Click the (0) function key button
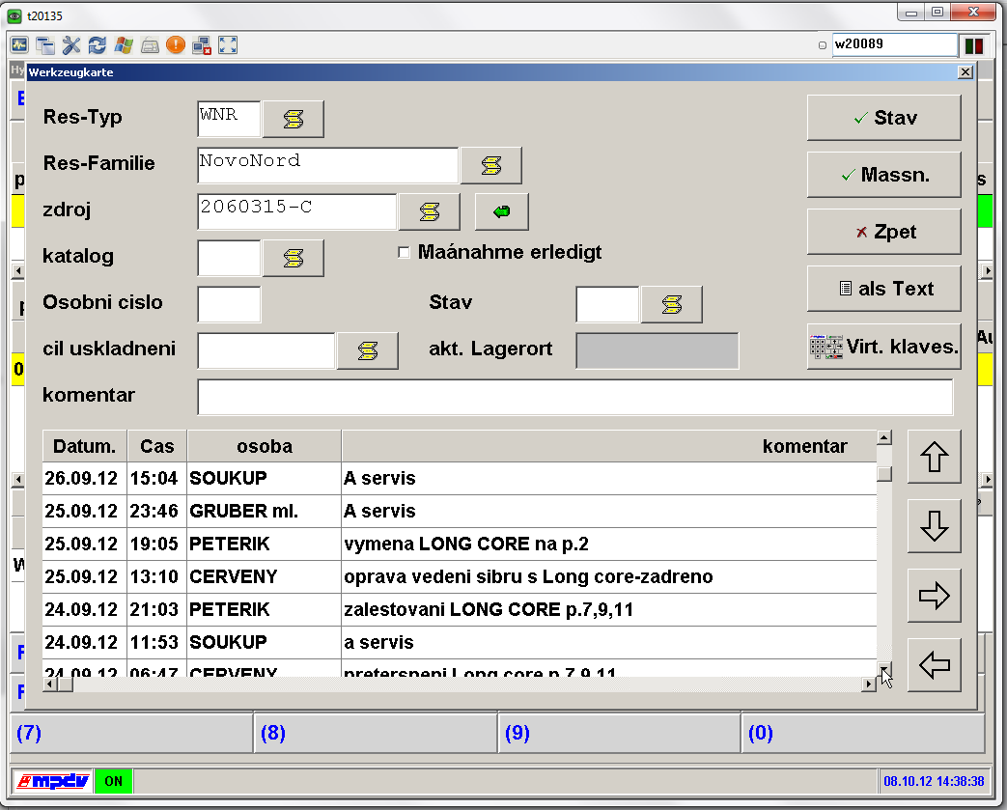1007x810 pixels. pos(863,733)
